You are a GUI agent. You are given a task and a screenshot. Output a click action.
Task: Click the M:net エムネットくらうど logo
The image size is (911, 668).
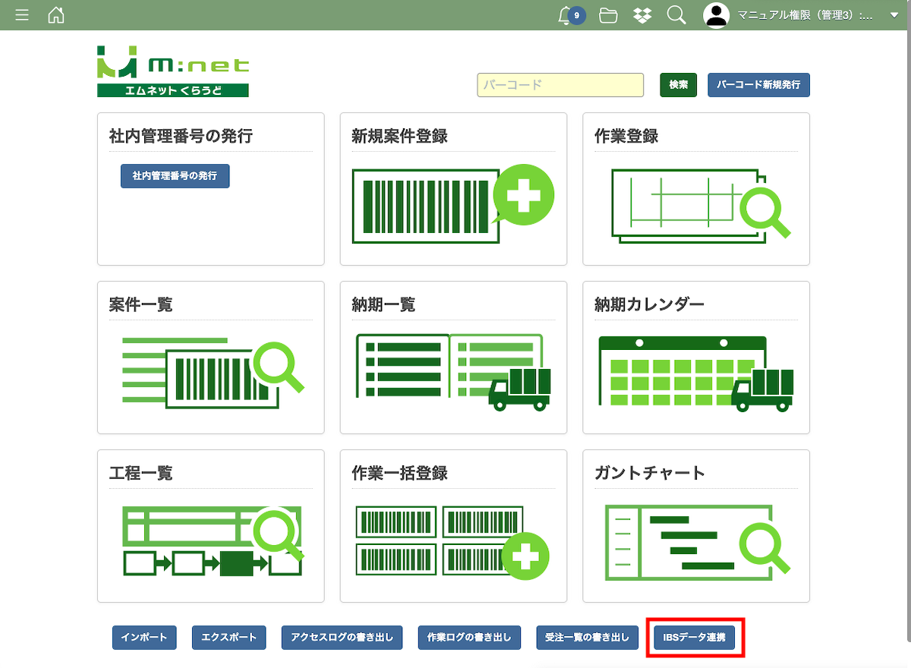click(x=173, y=71)
